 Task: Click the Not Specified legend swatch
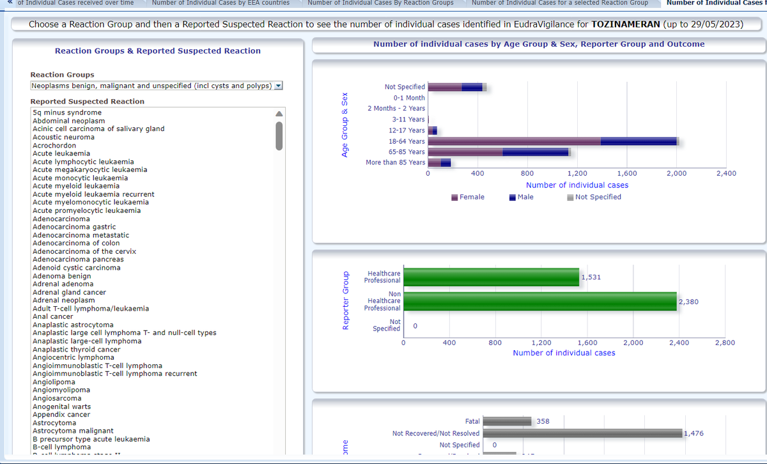570,197
